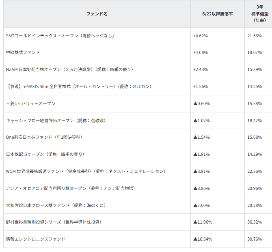
Task: Click the ▲7.60% return value
Action: pos(202,205)
